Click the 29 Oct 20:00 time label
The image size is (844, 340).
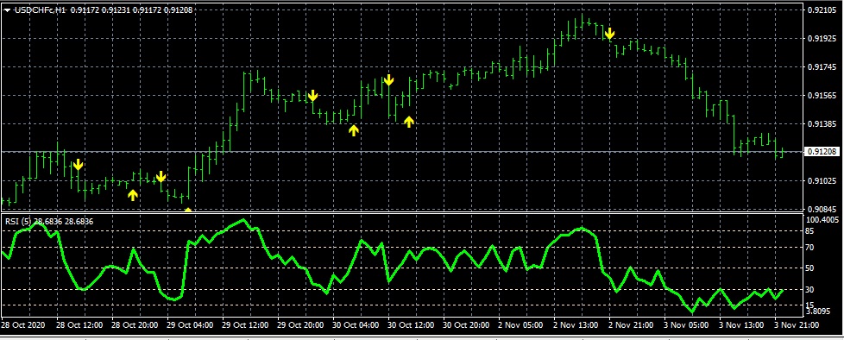click(x=301, y=325)
